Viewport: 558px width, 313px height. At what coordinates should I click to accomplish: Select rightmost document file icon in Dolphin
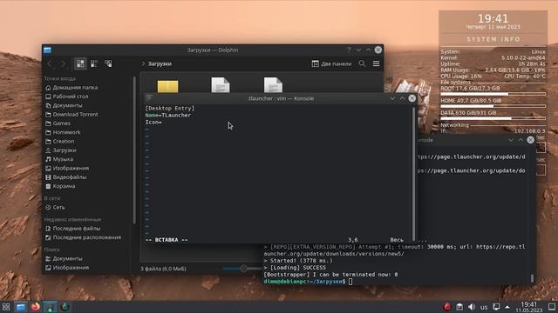tap(273, 85)
